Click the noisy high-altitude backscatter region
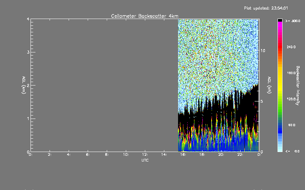This screenshot has width=305, height=190. (218, 52)
